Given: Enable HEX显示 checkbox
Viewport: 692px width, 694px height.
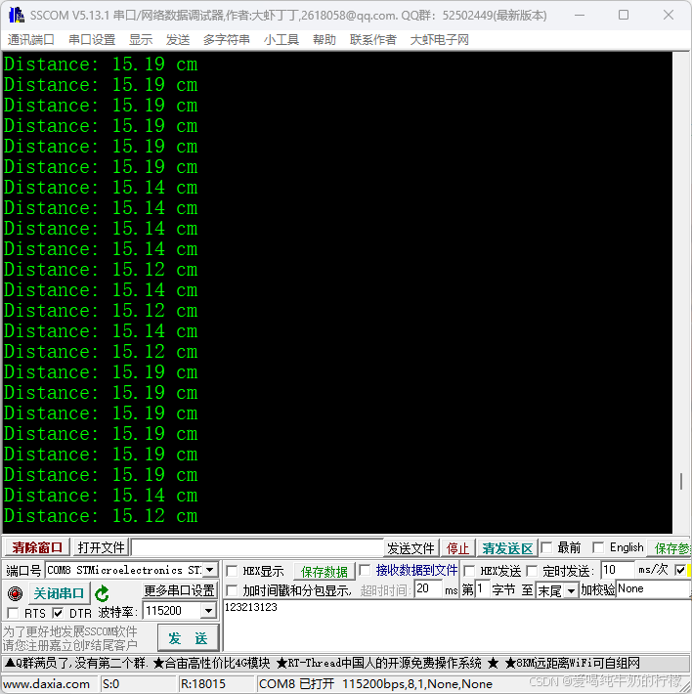Looking at the screenshot, I should (x=232, y=571).
